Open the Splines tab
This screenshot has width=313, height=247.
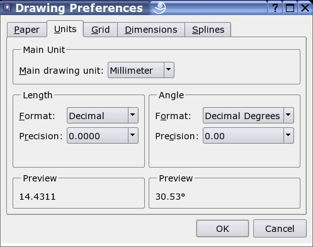pyautogui.click(x=208, y=30)
